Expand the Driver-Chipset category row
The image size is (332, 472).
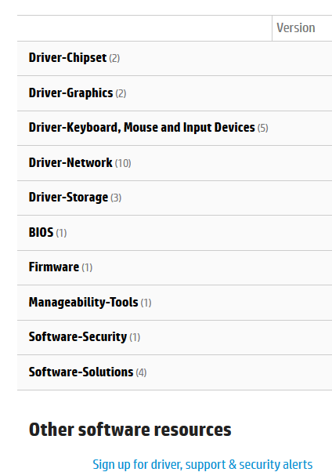[175, 58]
